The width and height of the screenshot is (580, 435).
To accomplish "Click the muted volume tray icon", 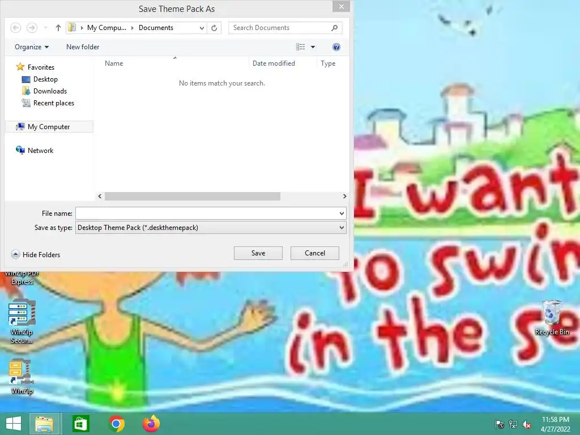I will (527, 424).
